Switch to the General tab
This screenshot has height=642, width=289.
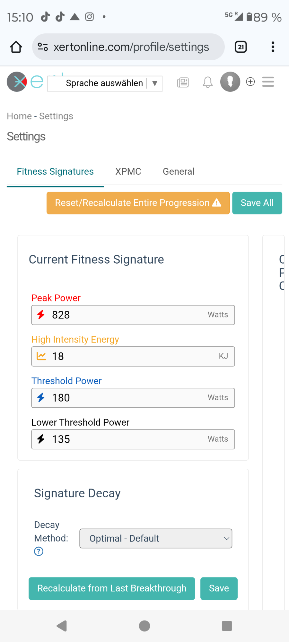point(179,171)
